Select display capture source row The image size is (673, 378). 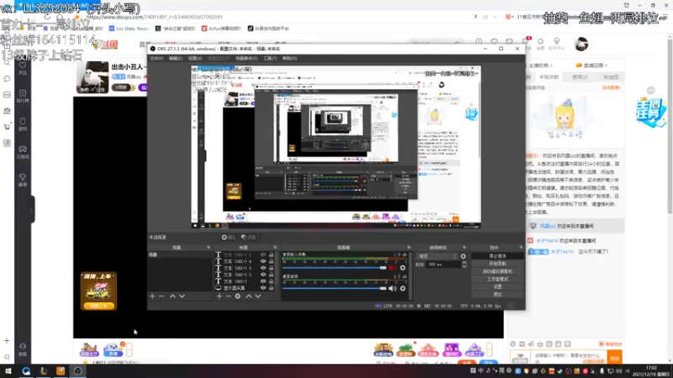pos(245,288)
